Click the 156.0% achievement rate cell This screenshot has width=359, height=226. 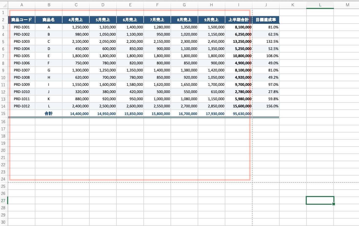click(266, 106)
